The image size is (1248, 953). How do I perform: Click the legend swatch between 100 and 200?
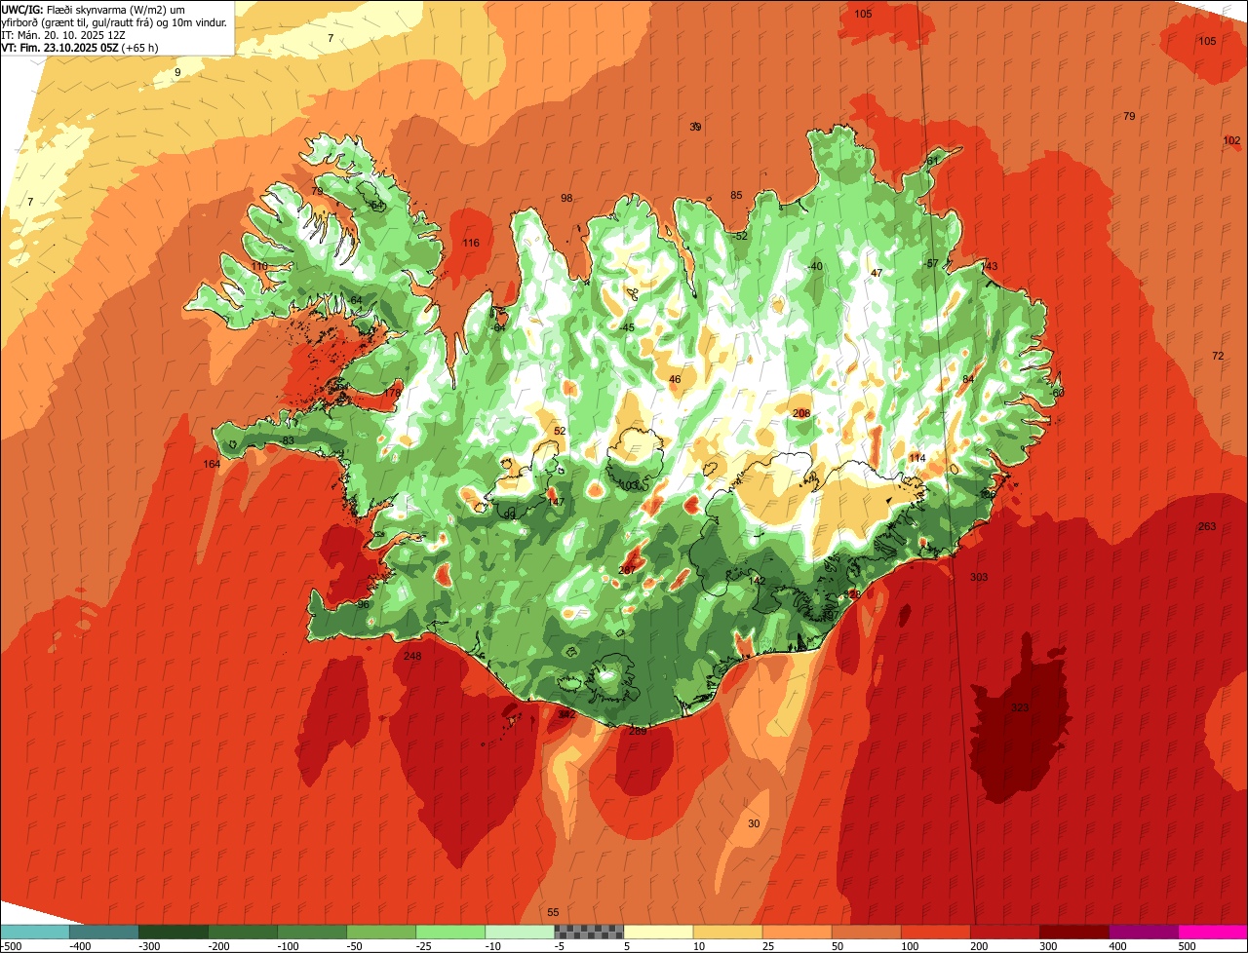[x=935, y=932]
